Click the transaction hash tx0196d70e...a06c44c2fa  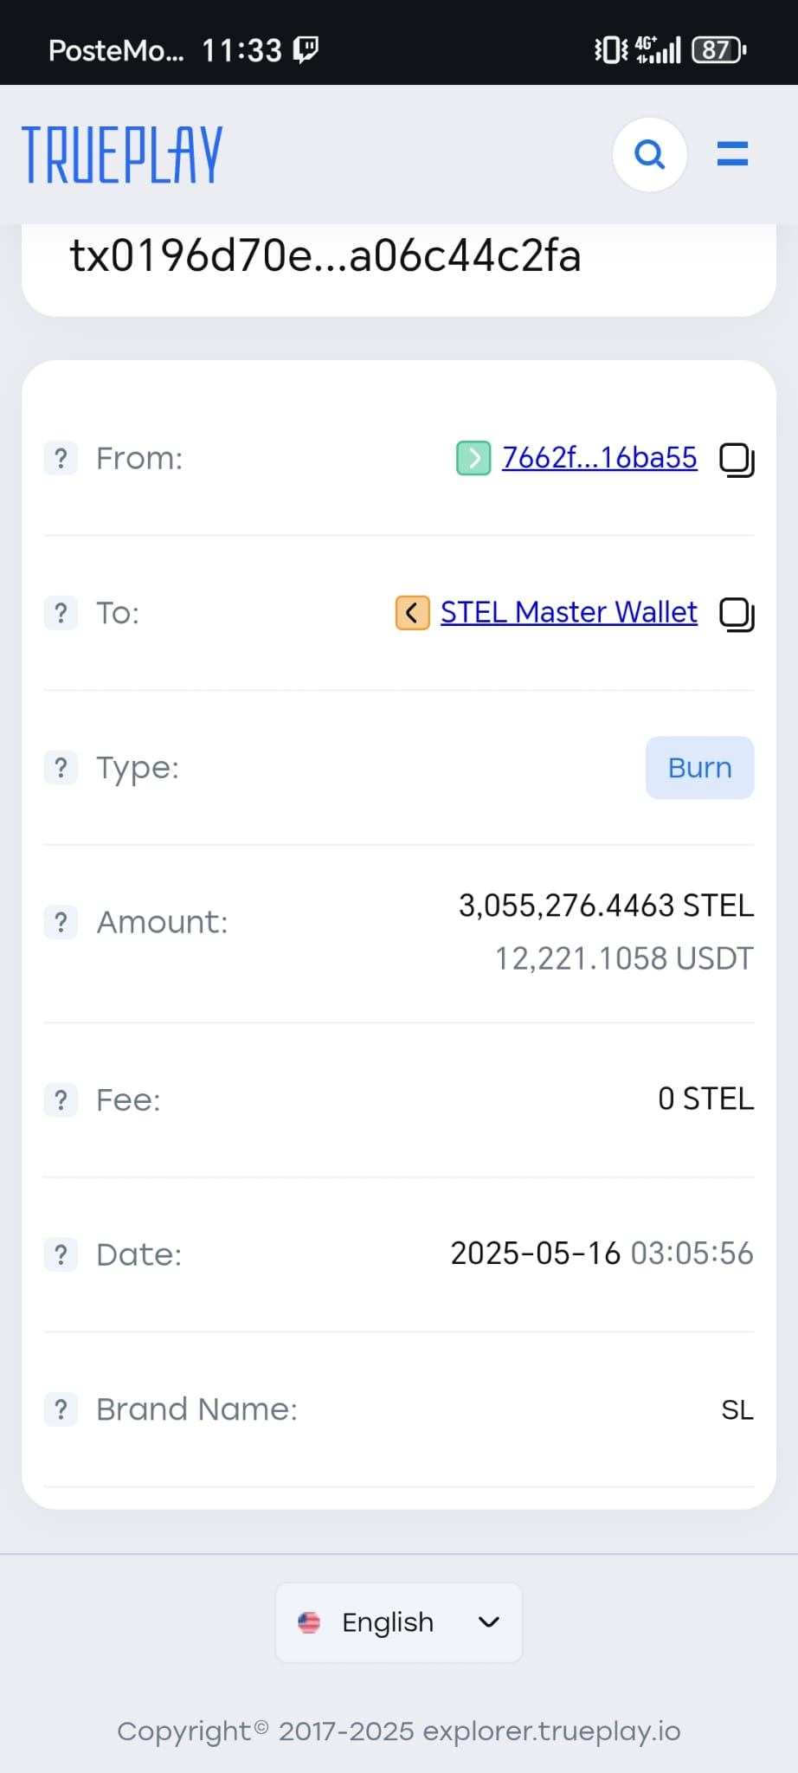point(325,256)
